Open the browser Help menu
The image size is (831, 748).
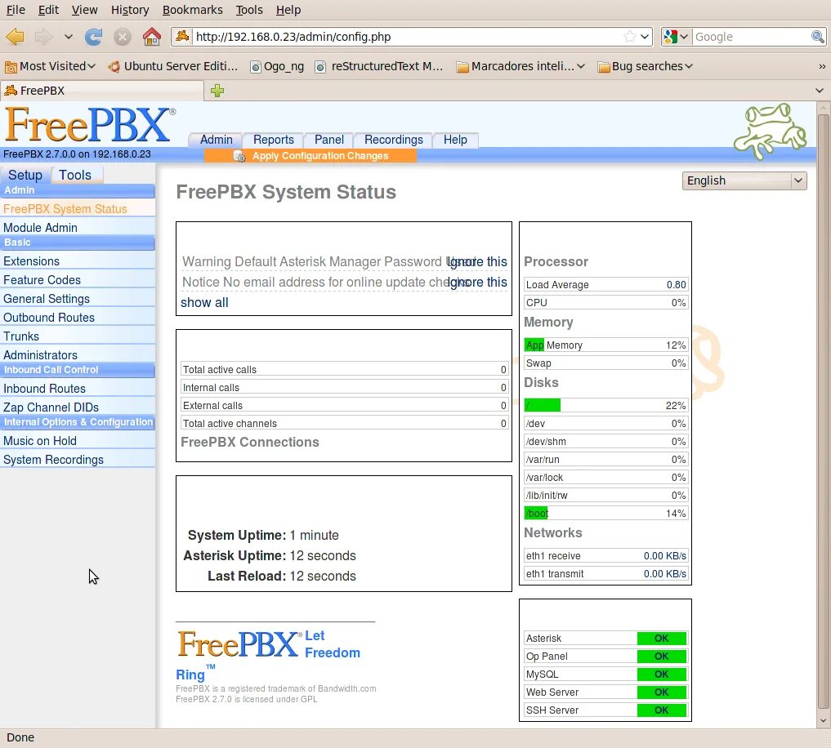click(288, 10)
